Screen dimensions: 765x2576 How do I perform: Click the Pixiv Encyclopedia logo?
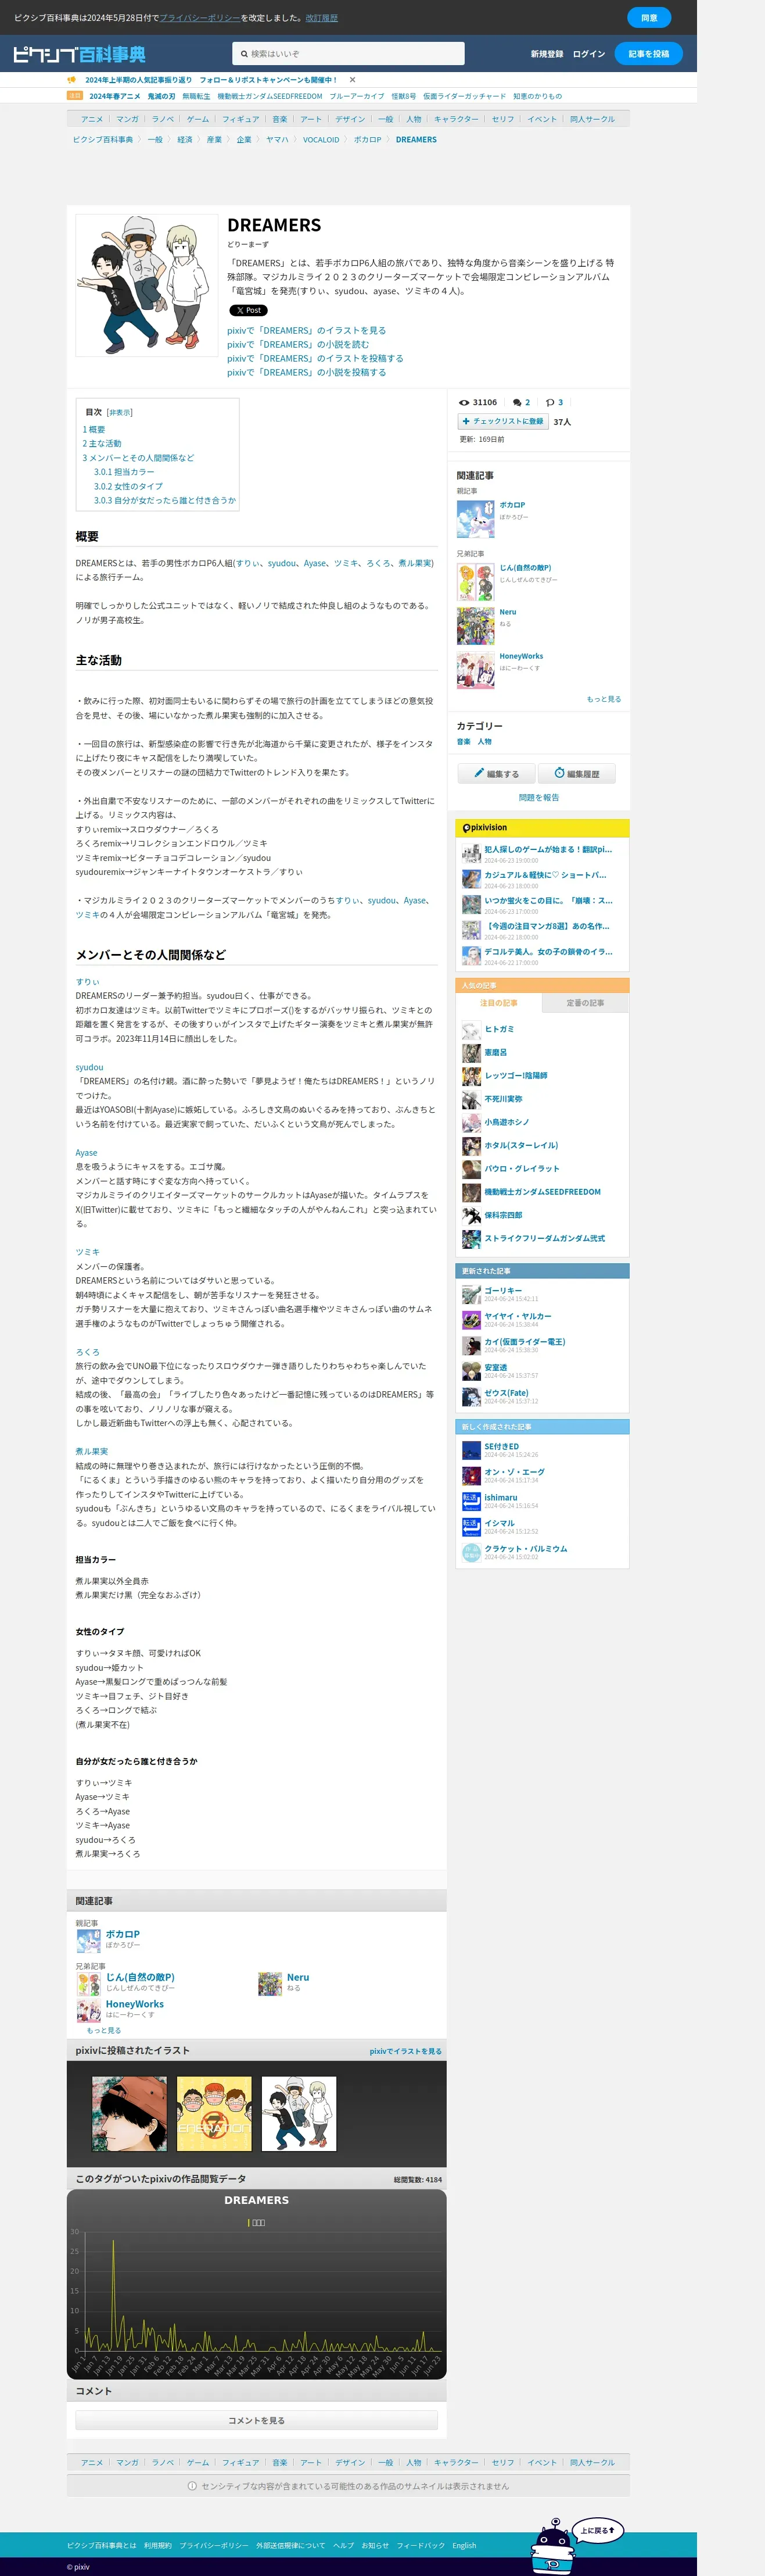(79, 54)
